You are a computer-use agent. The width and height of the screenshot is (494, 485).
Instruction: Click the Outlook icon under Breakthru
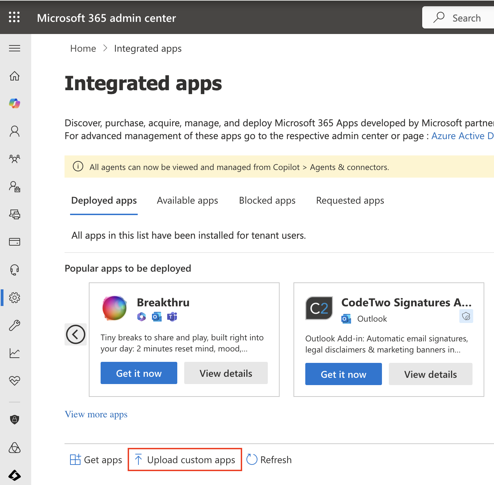pyautogui.click(x=157, y=317)
